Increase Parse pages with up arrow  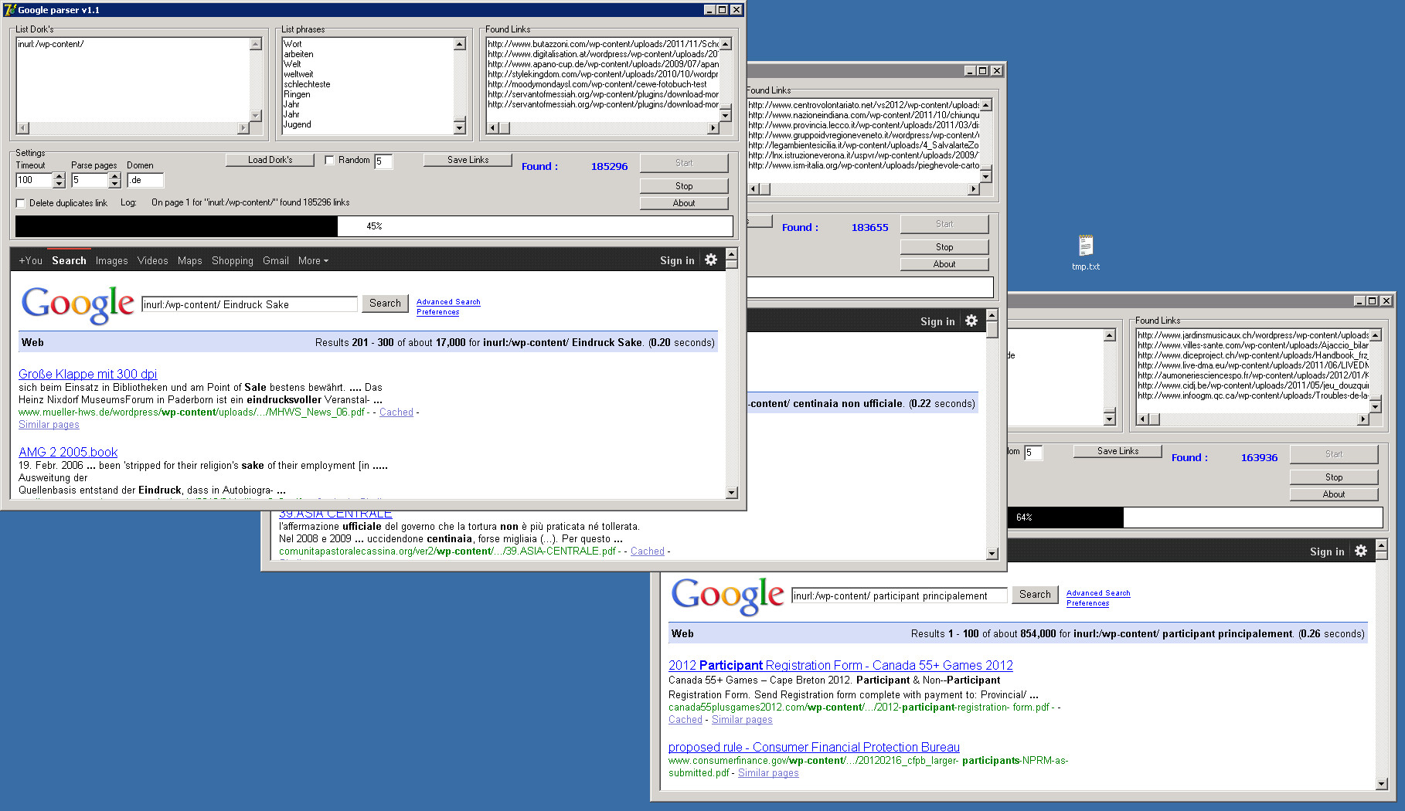tap(114, 176)
